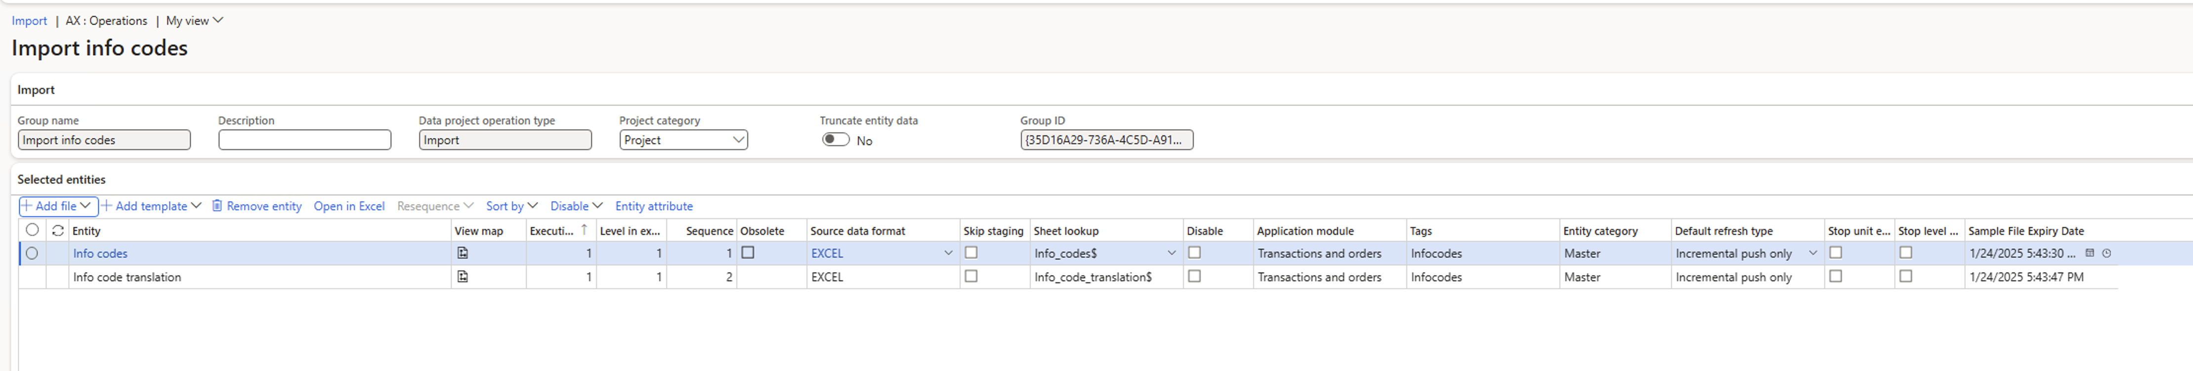Click Info_code_translation$ sheet lookup cell

tap(1106, 277)
